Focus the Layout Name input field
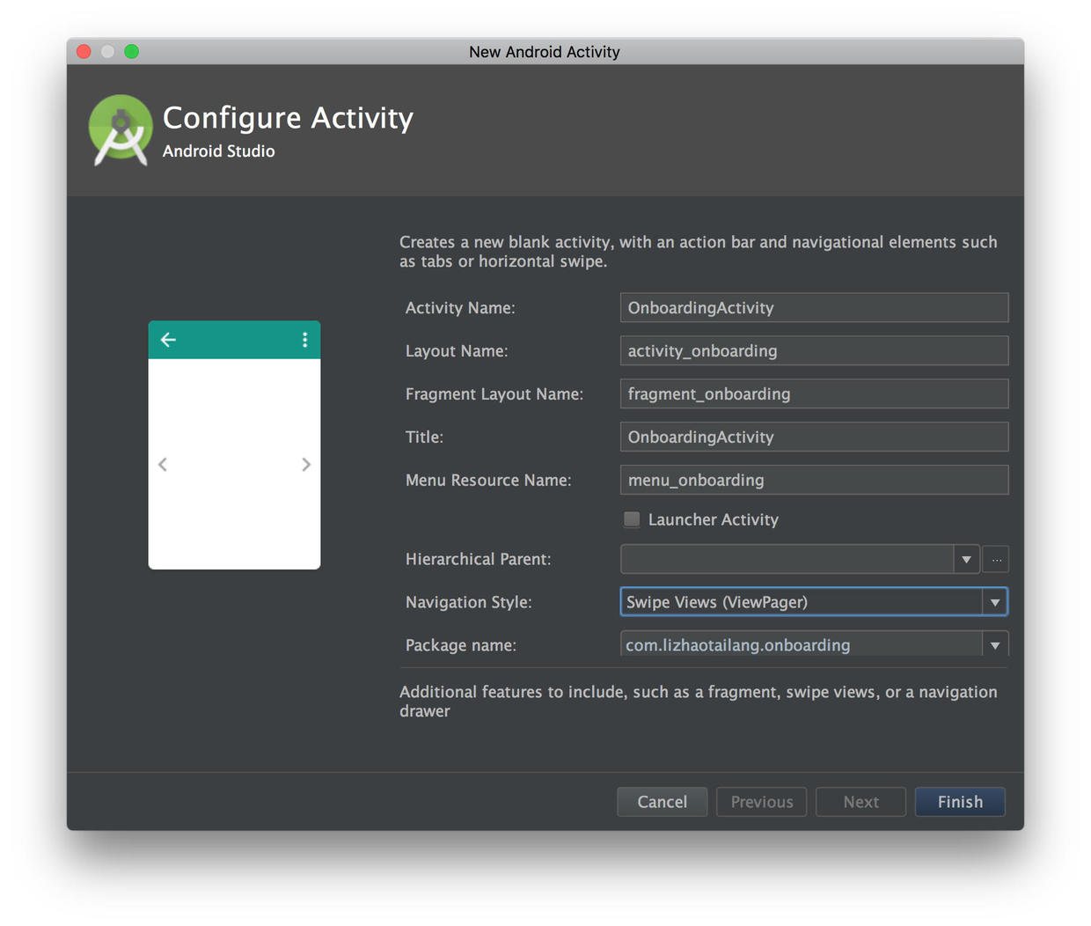 click(x=814, y=351)
